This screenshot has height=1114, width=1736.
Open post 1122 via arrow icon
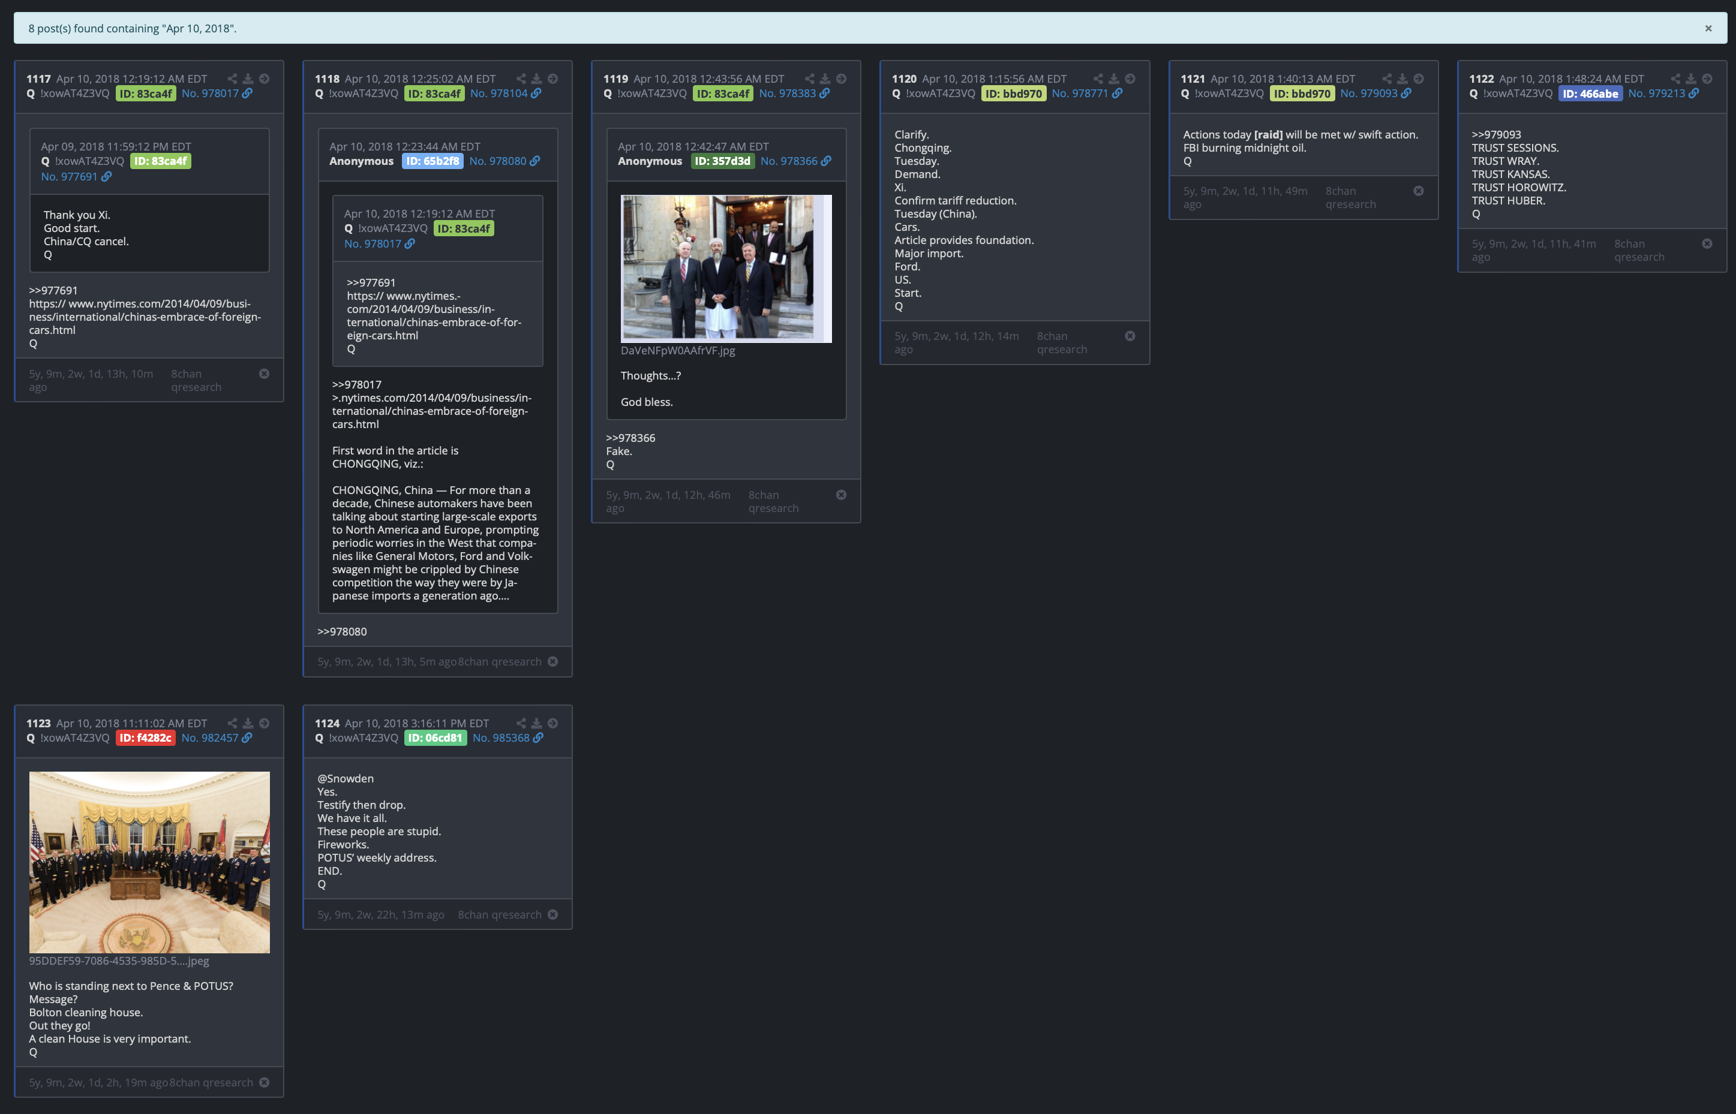(1708, 79)
